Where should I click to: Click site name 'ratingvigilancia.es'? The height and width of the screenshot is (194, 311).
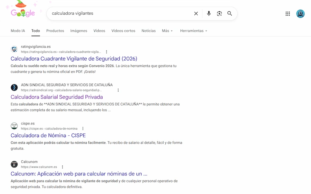(x=36, y=47)
